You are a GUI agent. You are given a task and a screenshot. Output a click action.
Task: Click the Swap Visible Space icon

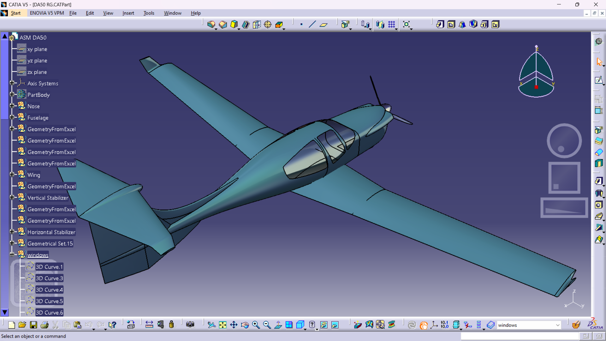[335, 325]
